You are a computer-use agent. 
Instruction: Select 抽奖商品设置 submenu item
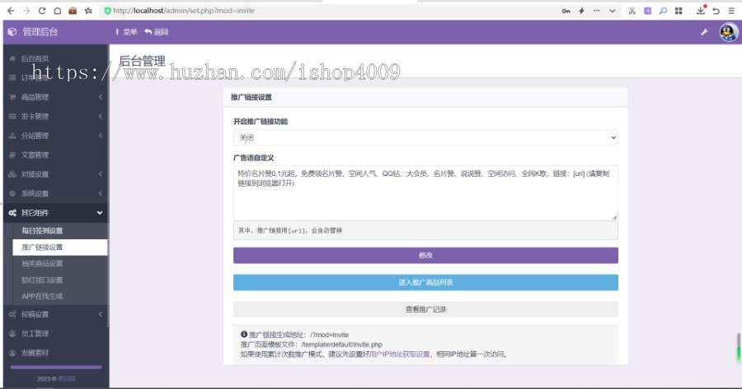(x=60, y=263)
